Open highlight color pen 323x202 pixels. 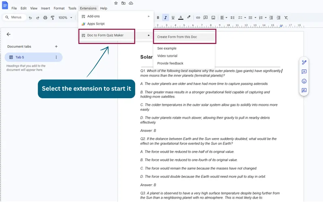click(x=189, y=17)
